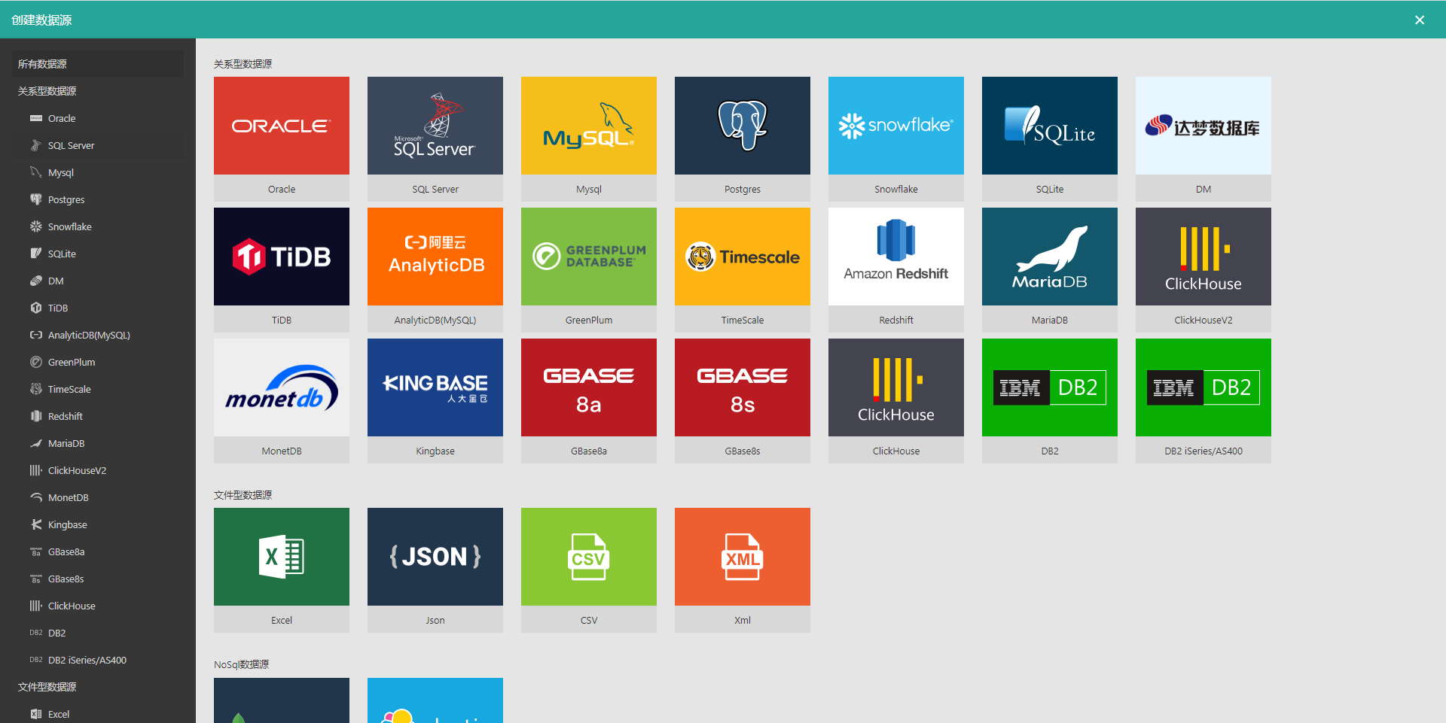Select the CSV file source tile
The width and height of the screenshot is (1446, 723).
(589, 570)
